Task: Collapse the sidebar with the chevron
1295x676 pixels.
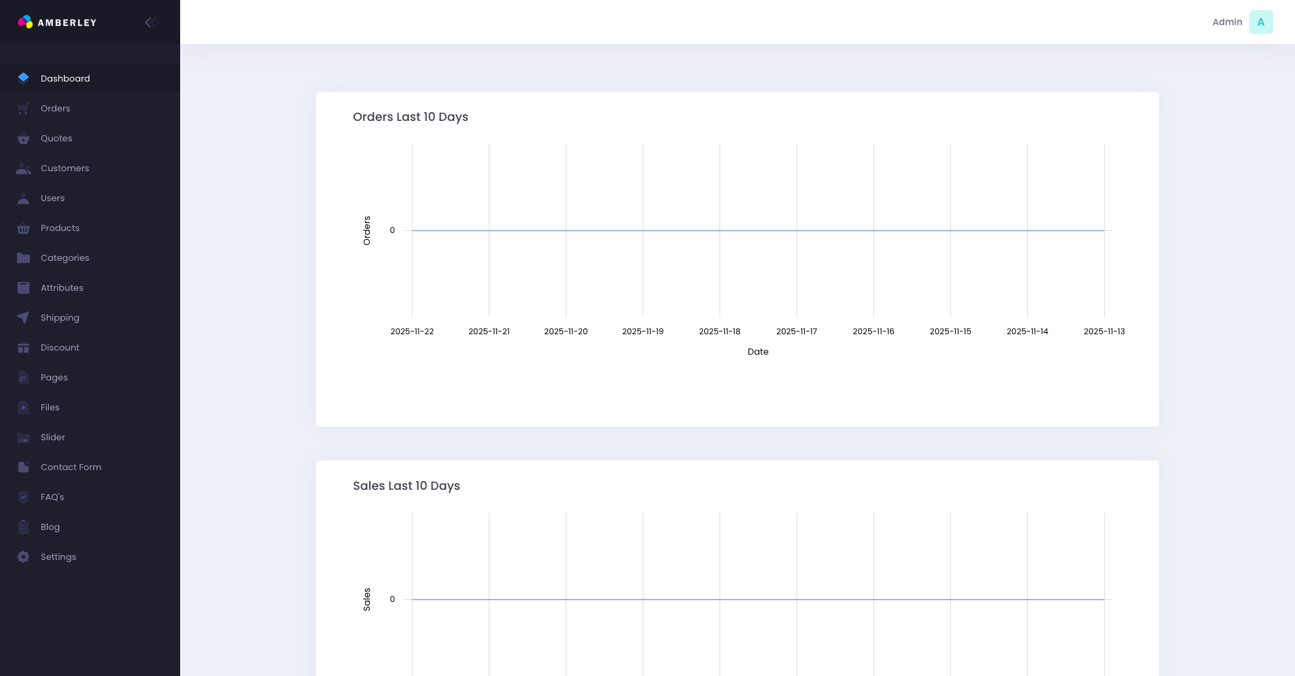Action: pyautogui.click(x=150, y=22)
